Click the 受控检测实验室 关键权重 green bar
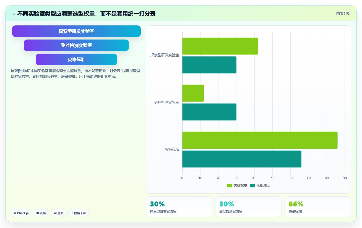 click(193, 93)
